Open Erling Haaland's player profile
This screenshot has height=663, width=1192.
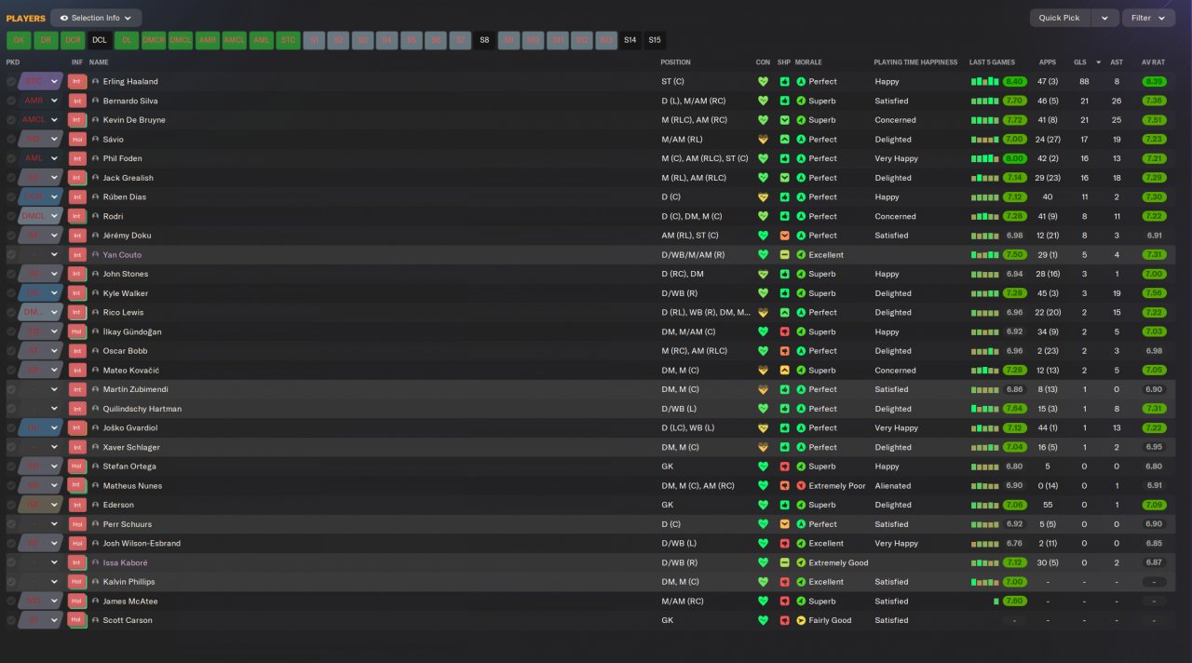130,82
